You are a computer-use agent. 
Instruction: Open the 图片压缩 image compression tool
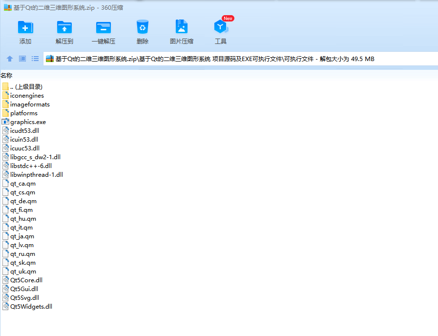click(x=182, y=32)
